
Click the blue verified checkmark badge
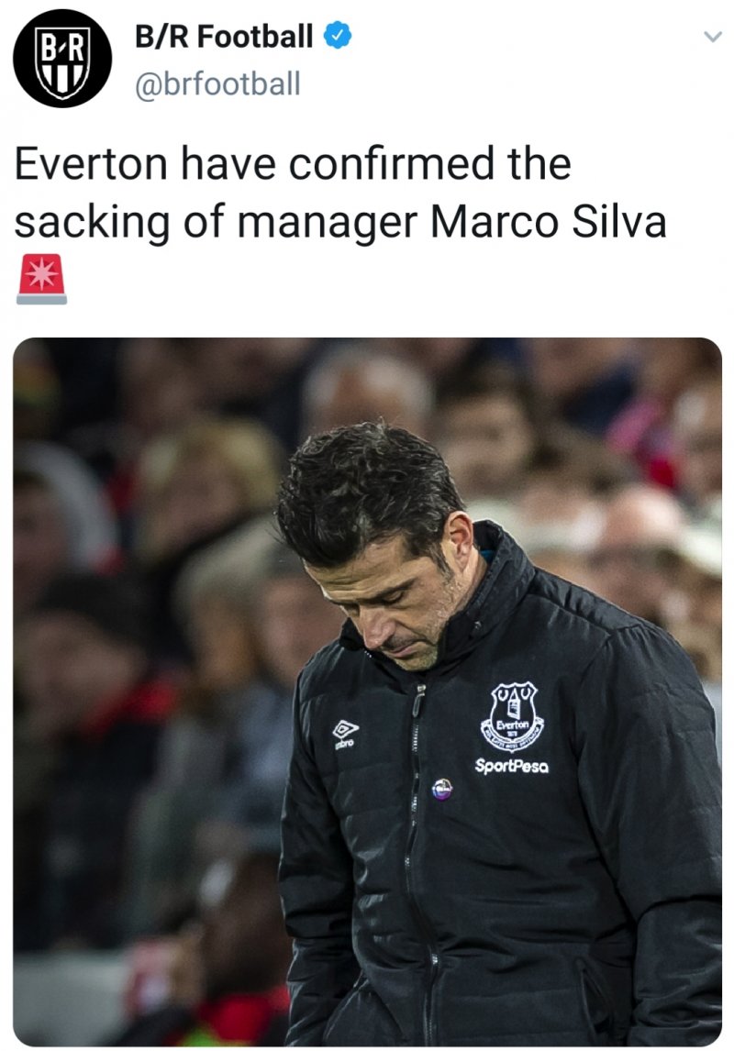point(338,36)
